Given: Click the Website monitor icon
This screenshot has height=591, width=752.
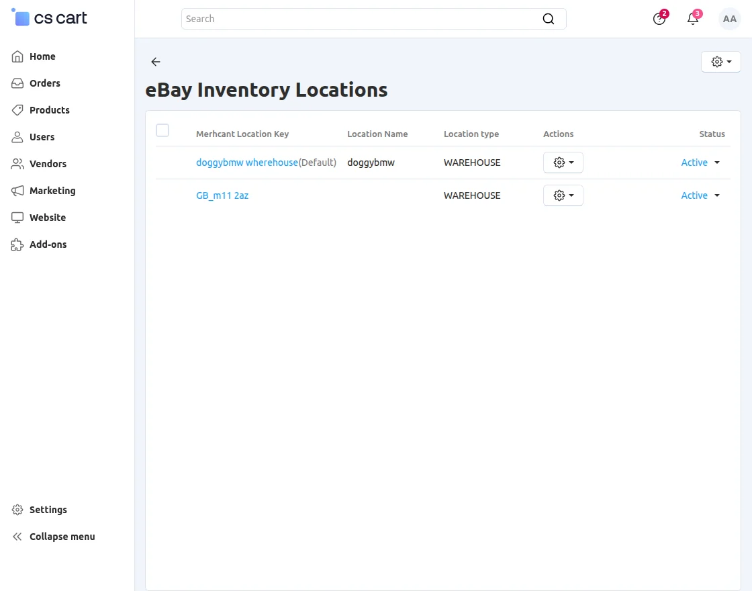Looking at the screenshot, I should click(17, 218).
